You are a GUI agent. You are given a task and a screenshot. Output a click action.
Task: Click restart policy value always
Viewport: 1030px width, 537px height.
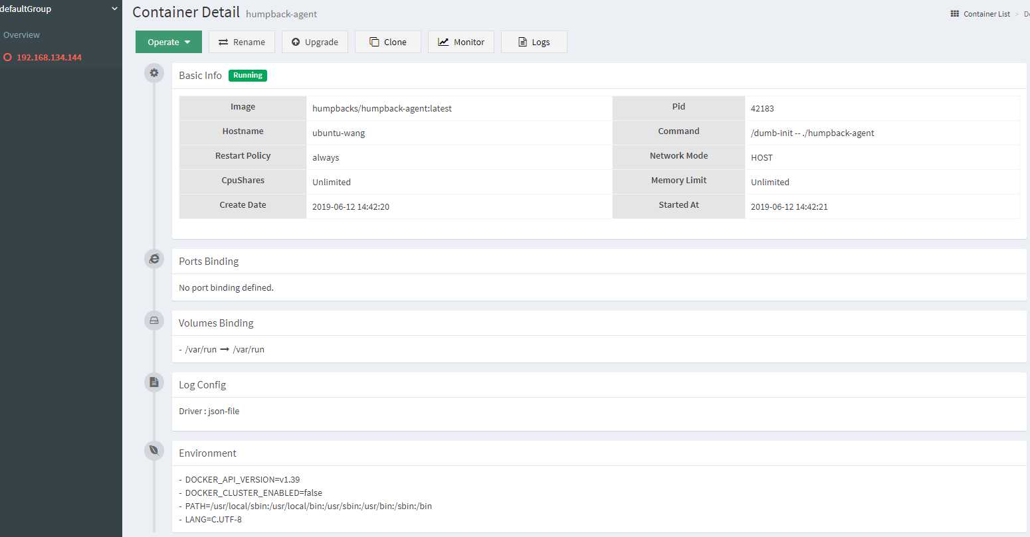coord(326,157)
